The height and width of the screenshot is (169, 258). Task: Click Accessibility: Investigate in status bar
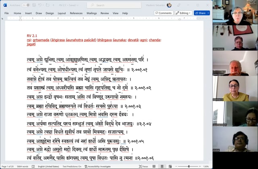click(98, 166)
